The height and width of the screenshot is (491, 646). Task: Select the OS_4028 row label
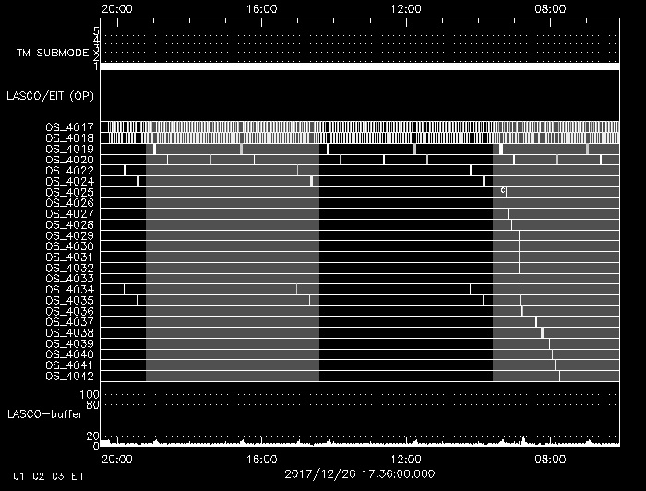click(69, 224)
